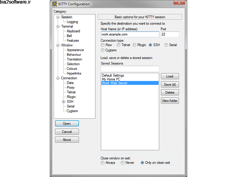Create a New folder for sessions
Screen dimensions: 237x177
tap(170, 101)
